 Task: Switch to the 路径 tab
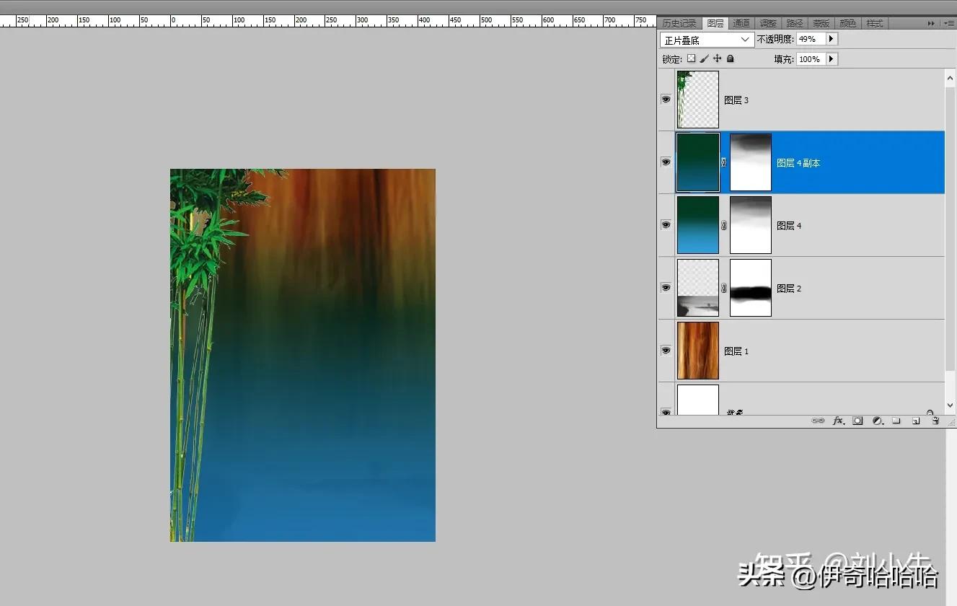click(x=795, y=24)
